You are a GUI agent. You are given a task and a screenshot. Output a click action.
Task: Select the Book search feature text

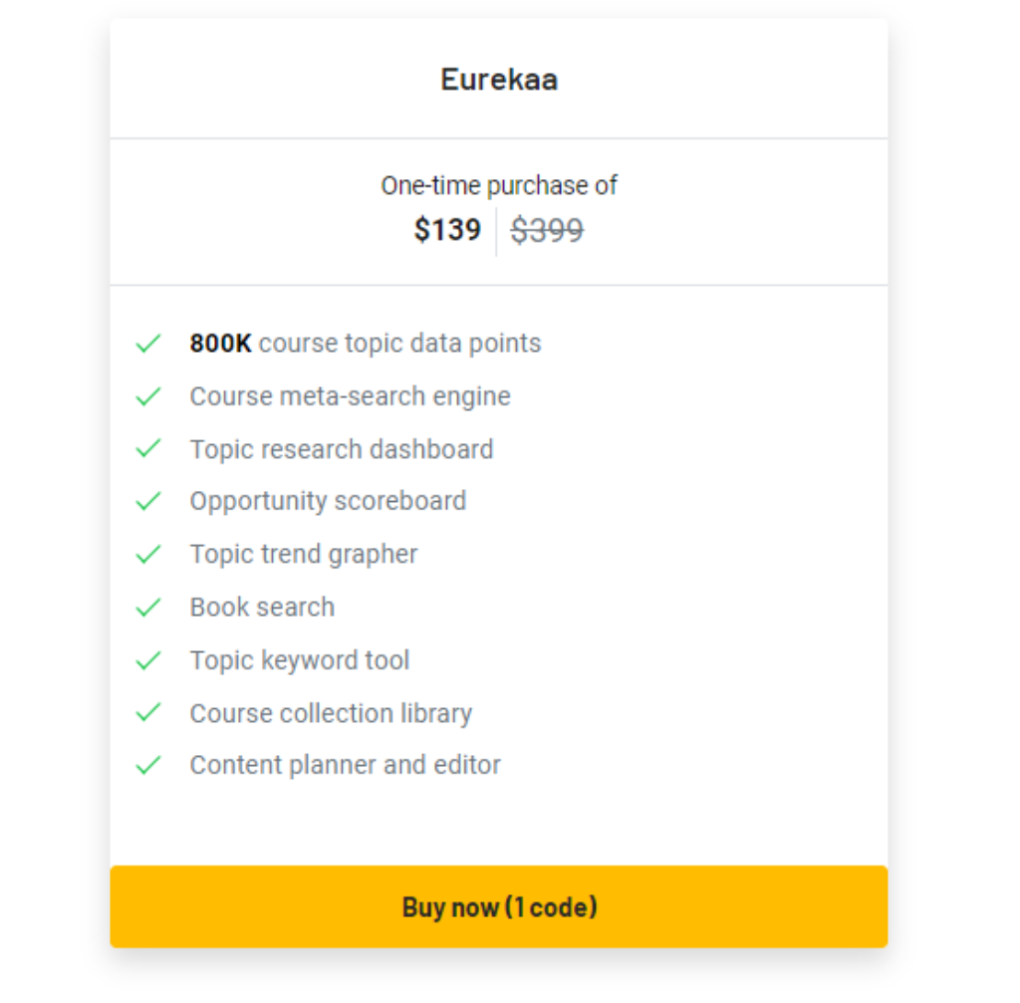262,608
